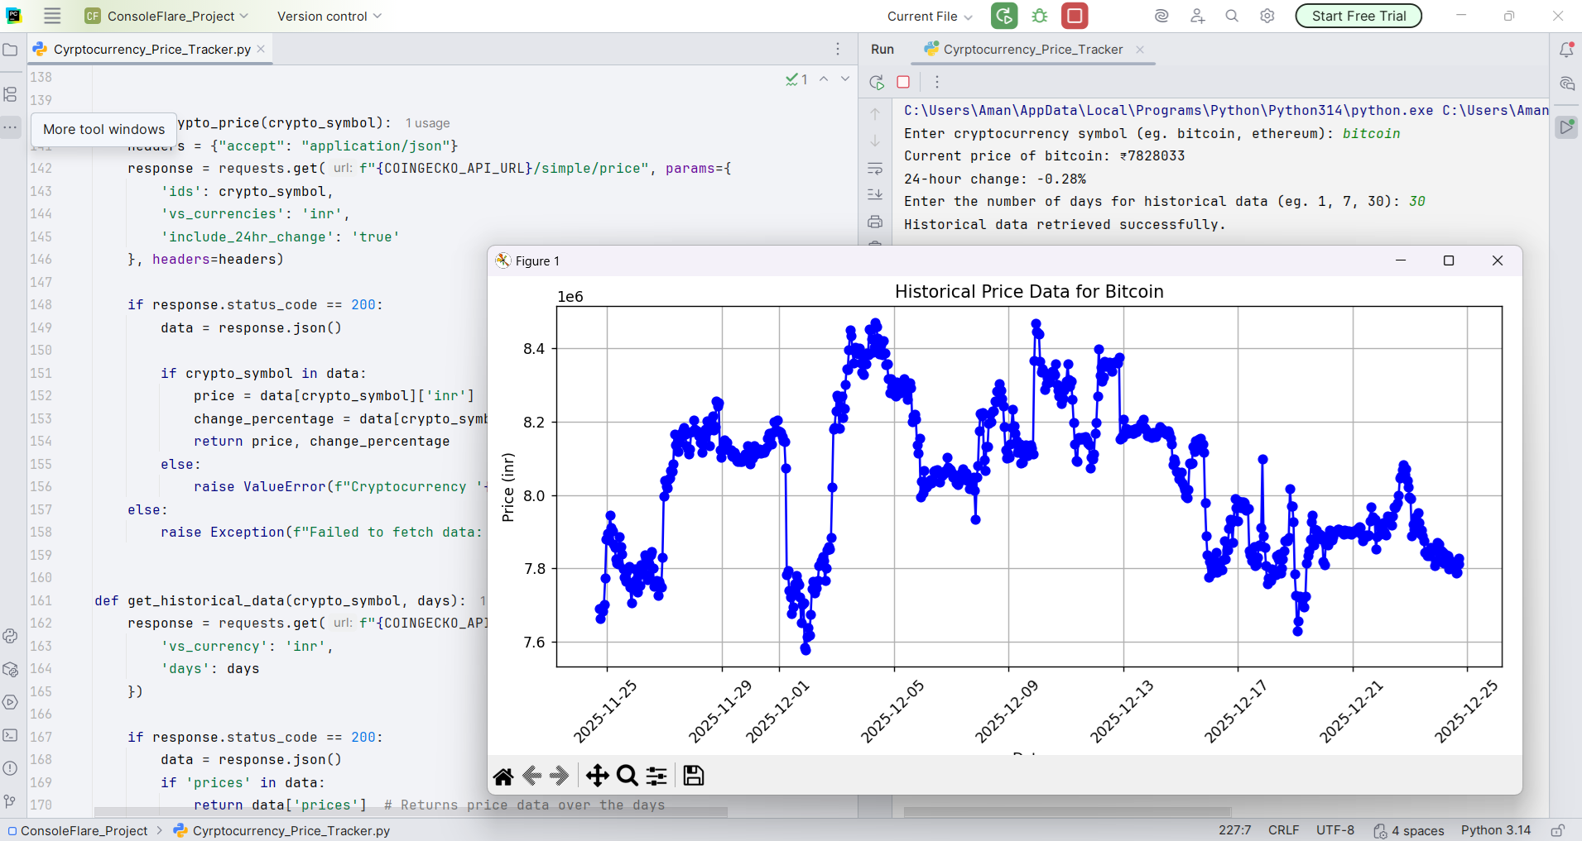
Task: Open the Current File run configuration dropdown
Action: click(x=927, y=16)
